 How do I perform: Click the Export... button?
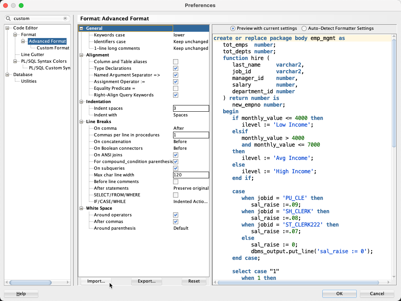pyautogui.click(x=146, y=281)
